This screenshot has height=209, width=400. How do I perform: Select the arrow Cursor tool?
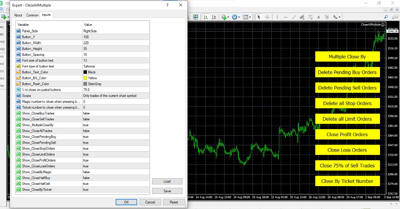pyautogui.click(x=259, y=17)
